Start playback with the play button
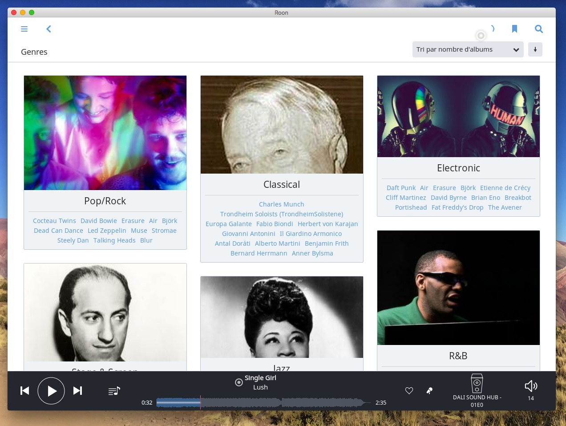566x426 pixels. click(x=51, y=391)
